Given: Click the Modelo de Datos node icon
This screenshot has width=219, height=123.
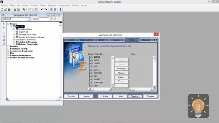Looking at the screenshot, I should pyautogui.click(x=17, y=29).
